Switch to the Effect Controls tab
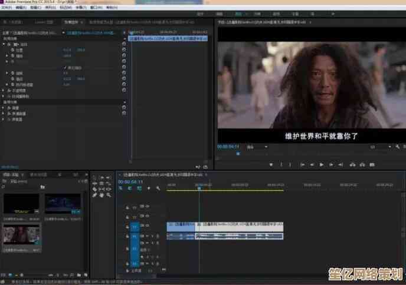Image resolution: width=406 pixels, height=285 pixels. [71, 22]
